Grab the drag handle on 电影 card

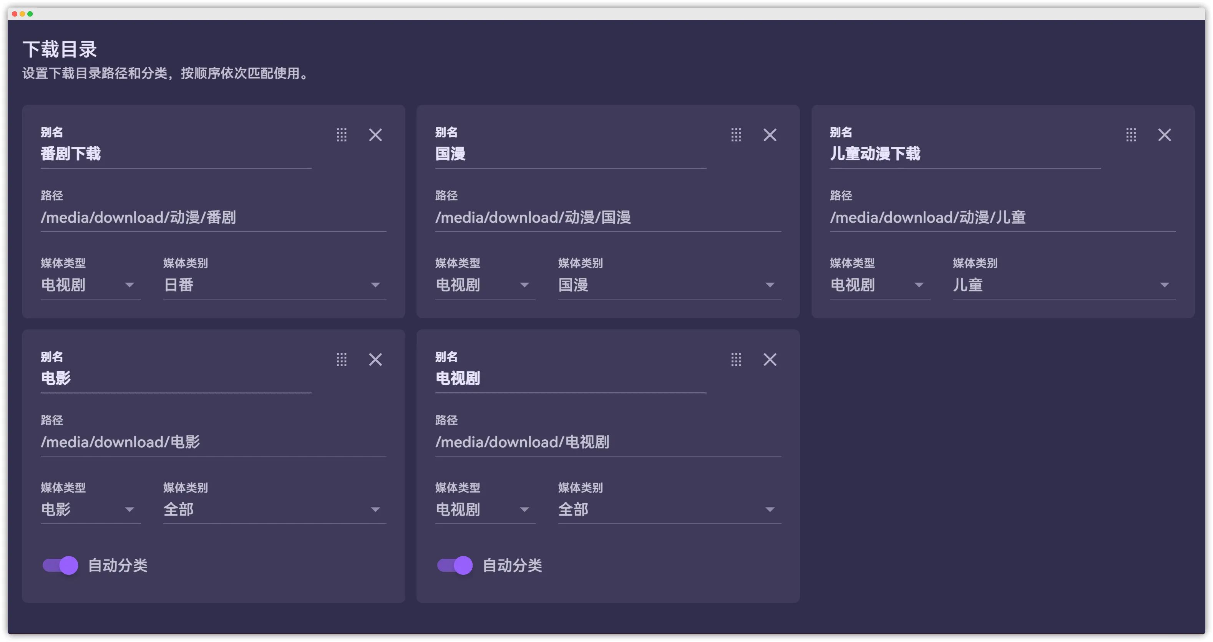coord(342,360)
